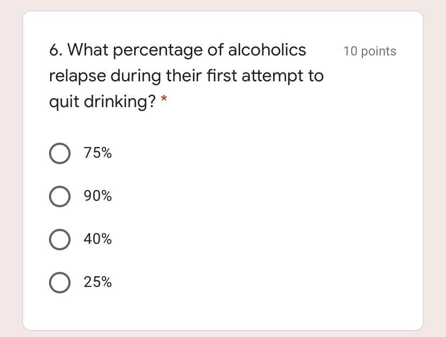Click the word "attempt" in the question
Screen dimensions: 446x337
point(272,76)
